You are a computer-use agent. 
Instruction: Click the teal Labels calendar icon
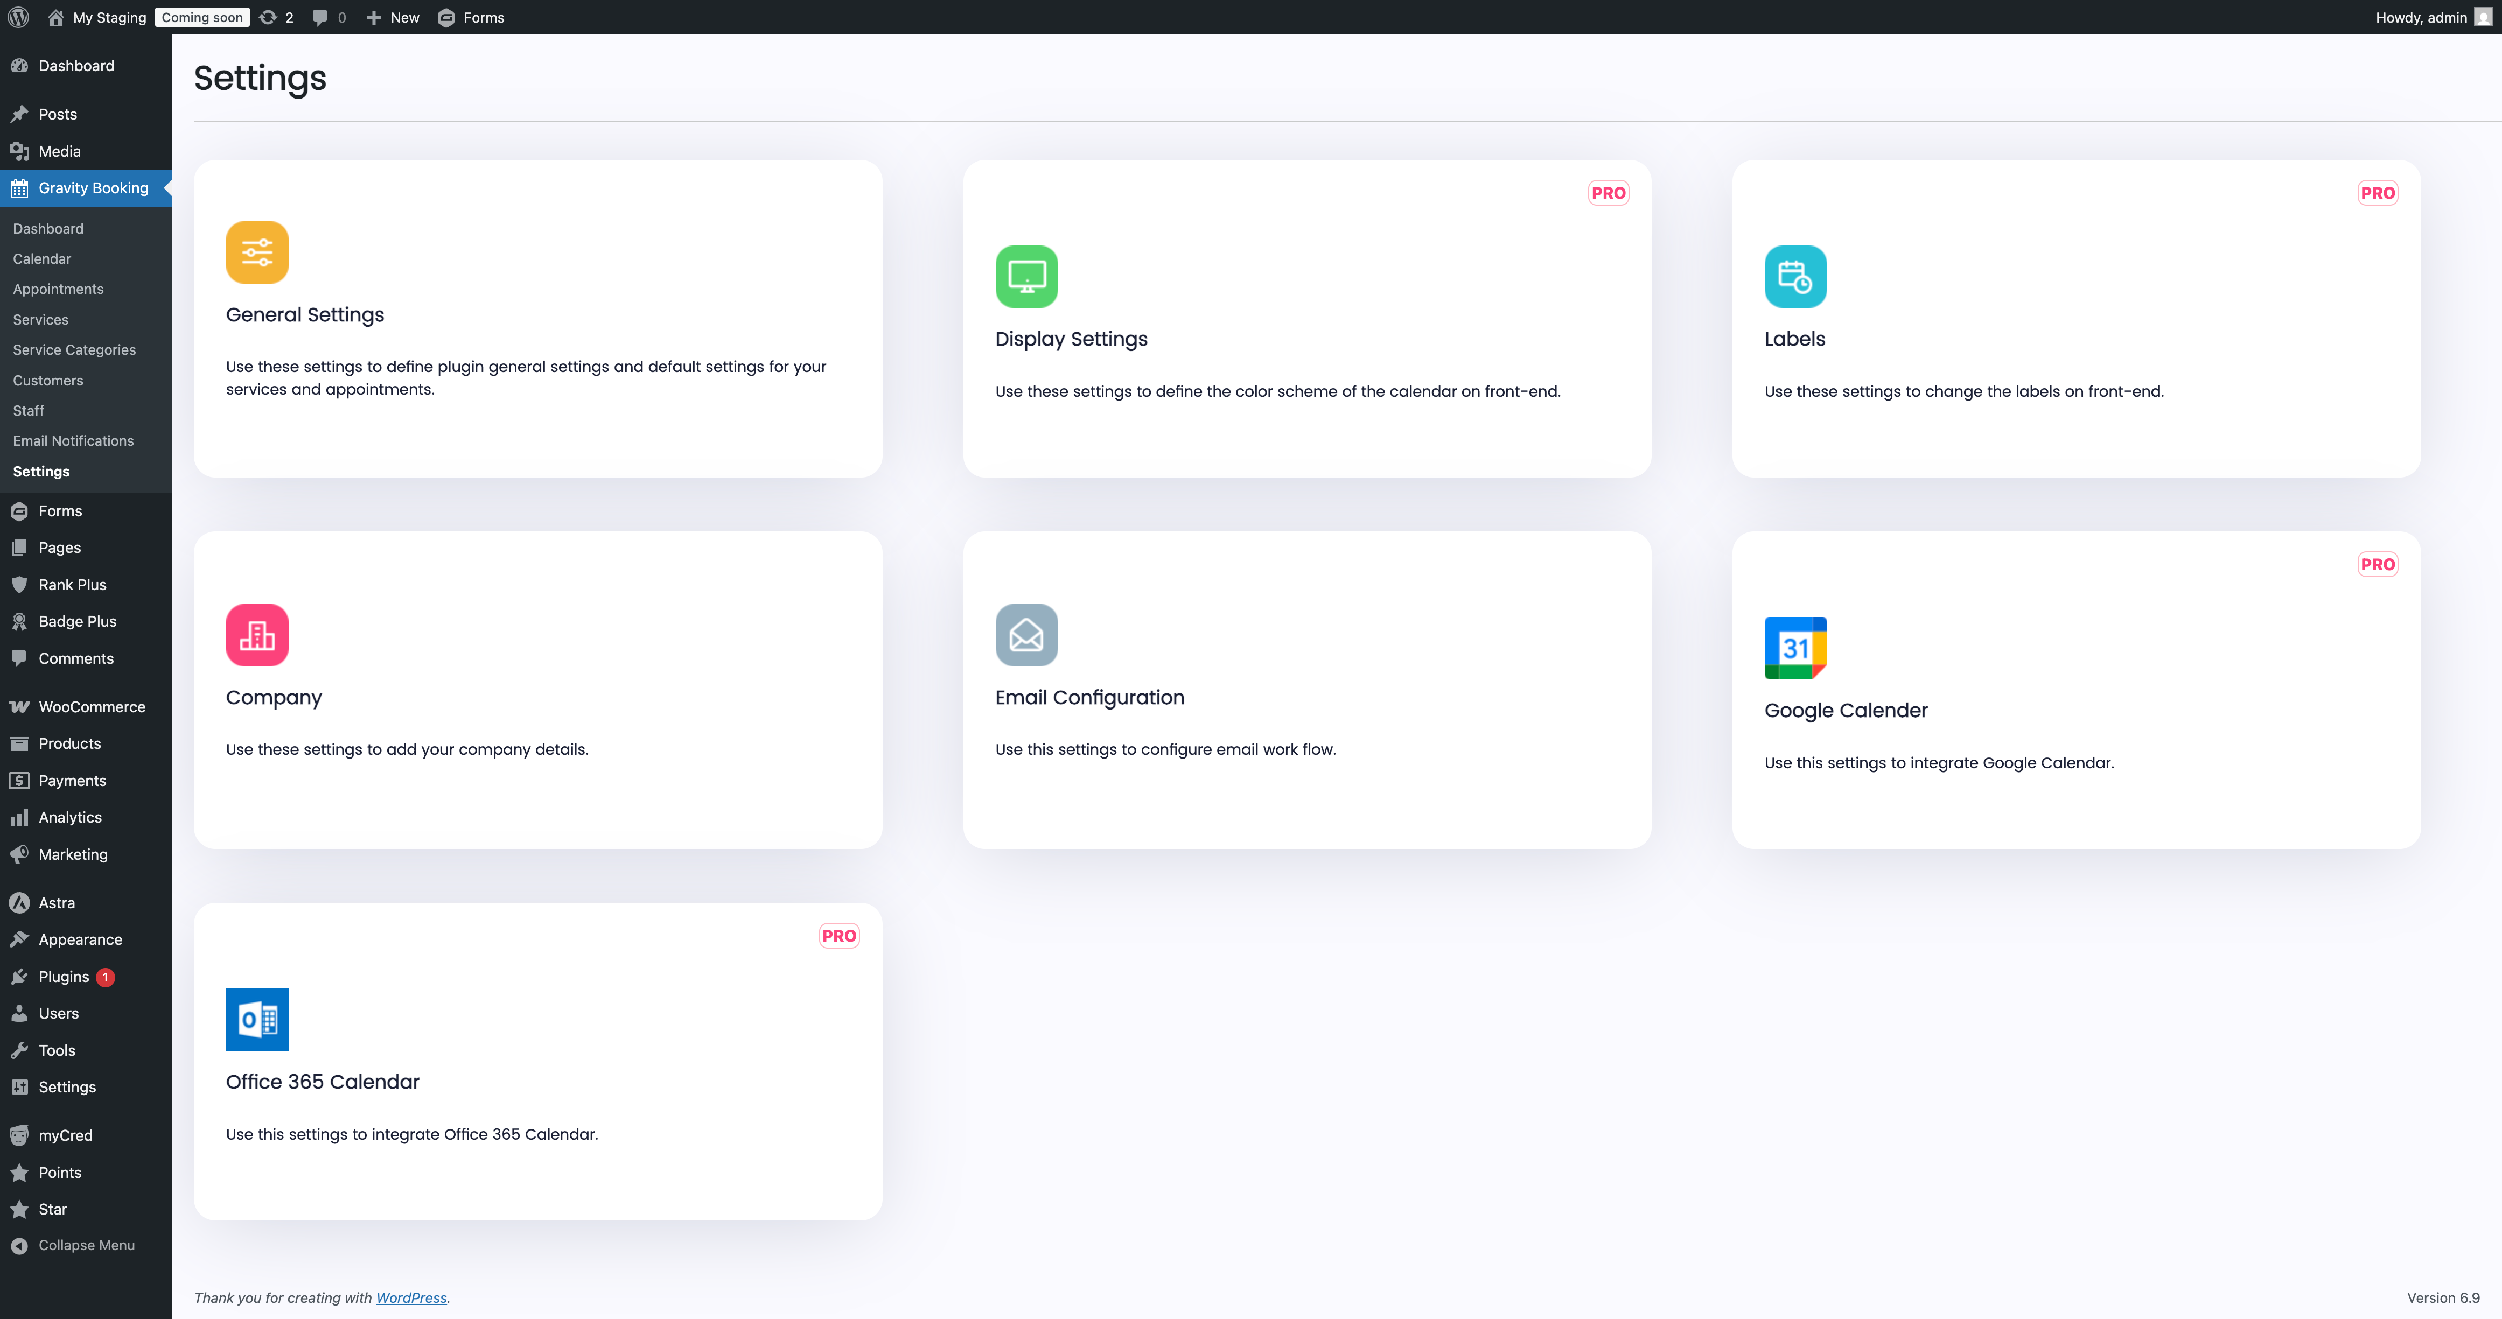point(1795,277)
